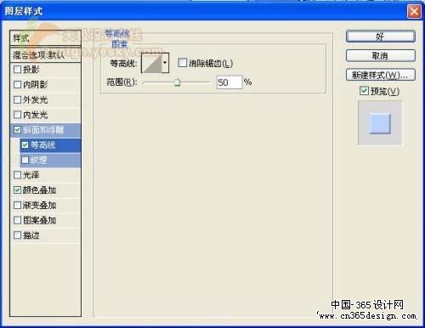Enable the 纹理 texture sub-item checkbox
The width and height of the screenshot is (425, 328).
point(25,160)
